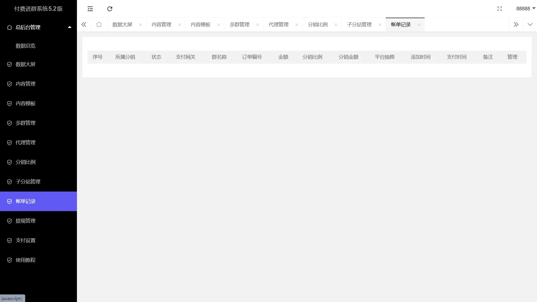Screen dimensions: 537x302
Task: Select the 数据总览 sidebar entry
Action: [x=25, y=46]
